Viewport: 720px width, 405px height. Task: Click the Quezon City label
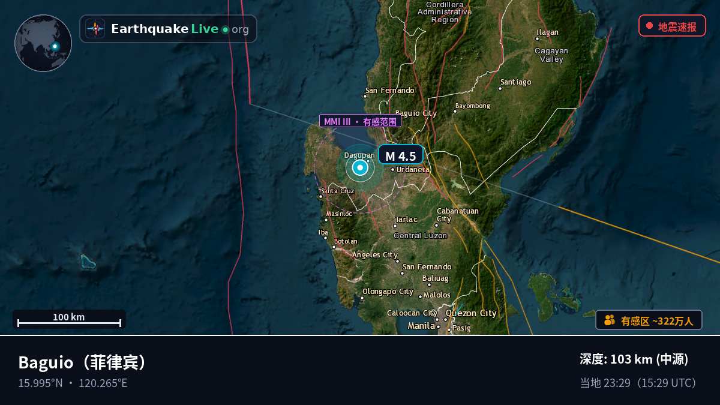click(471, 313)
